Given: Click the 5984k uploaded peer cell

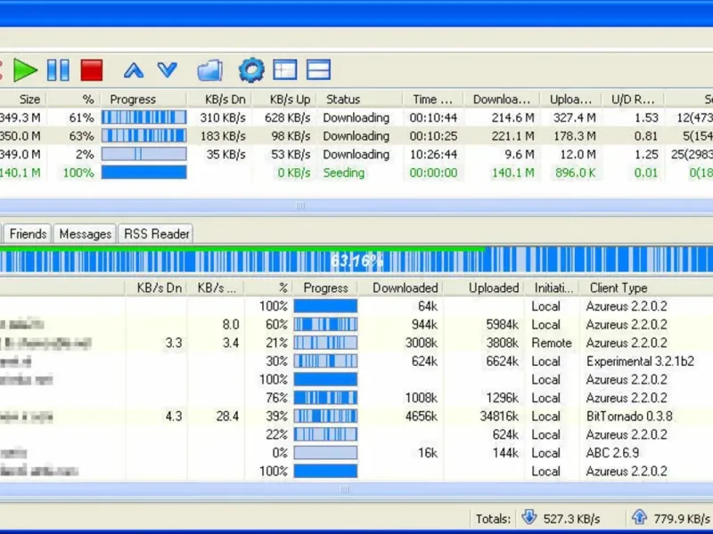Looking at the screenshot, I should click(502, 325).
